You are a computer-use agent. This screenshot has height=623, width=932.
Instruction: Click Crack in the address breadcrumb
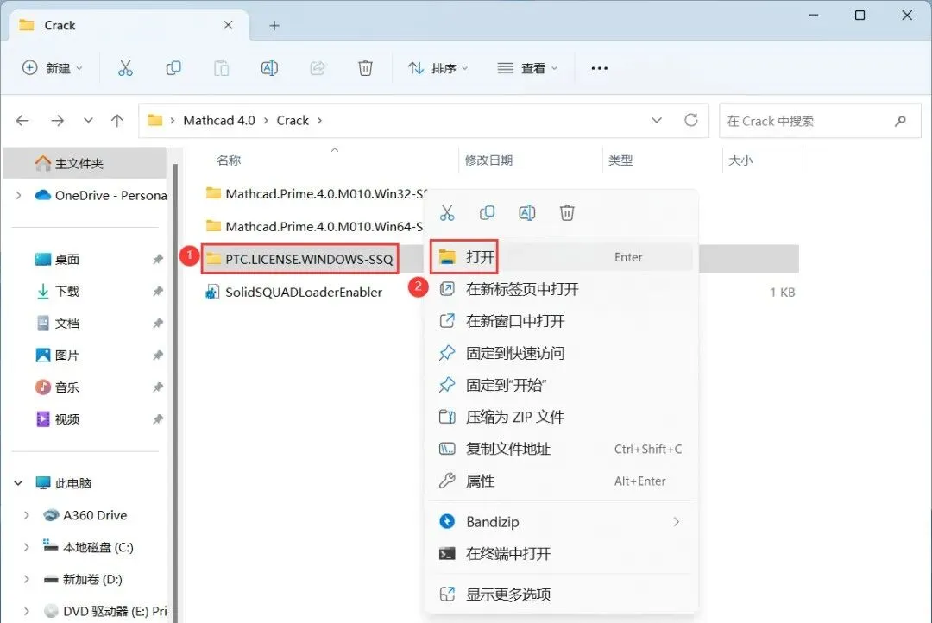click(x=293, y=121)
